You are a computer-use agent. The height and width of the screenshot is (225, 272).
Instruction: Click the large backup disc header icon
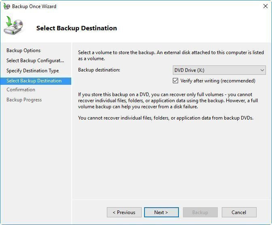coord(14,26)
